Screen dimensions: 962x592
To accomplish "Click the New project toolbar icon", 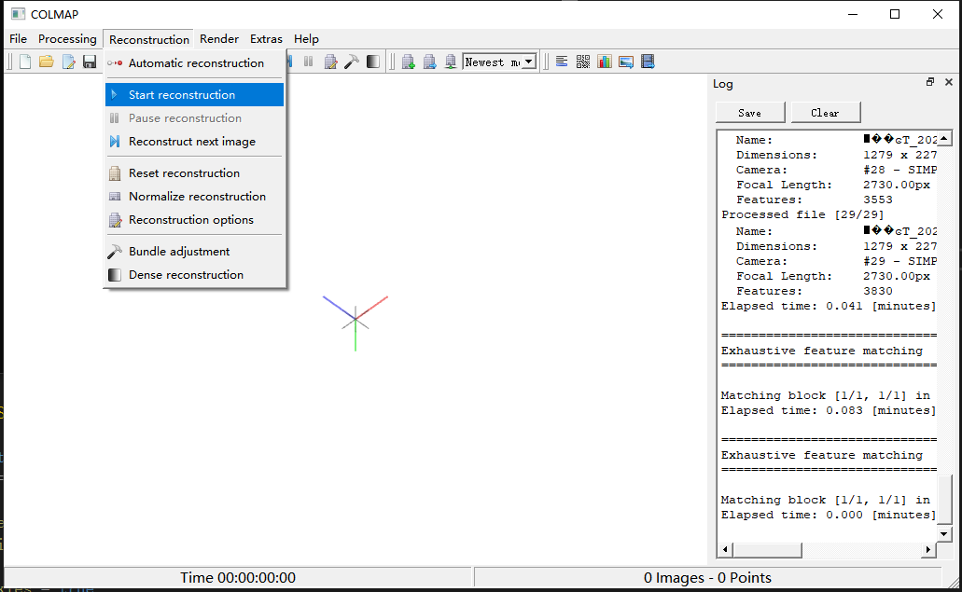I will click(x=25, y=62).
